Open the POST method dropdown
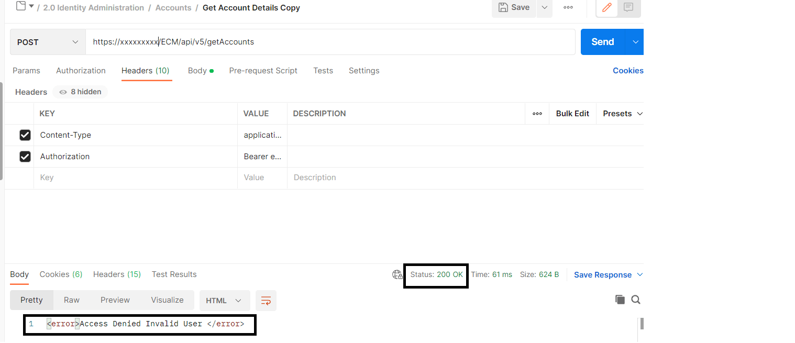This screenshot has width=795, height=343. pyautogui.click(x=48, y=42)
